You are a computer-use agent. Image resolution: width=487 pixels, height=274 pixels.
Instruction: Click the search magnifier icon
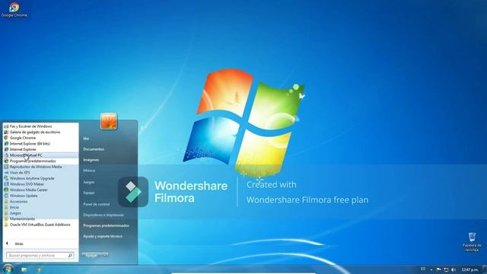coord(71,256)
